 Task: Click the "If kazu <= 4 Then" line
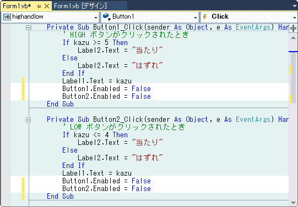tap(95, 135)
